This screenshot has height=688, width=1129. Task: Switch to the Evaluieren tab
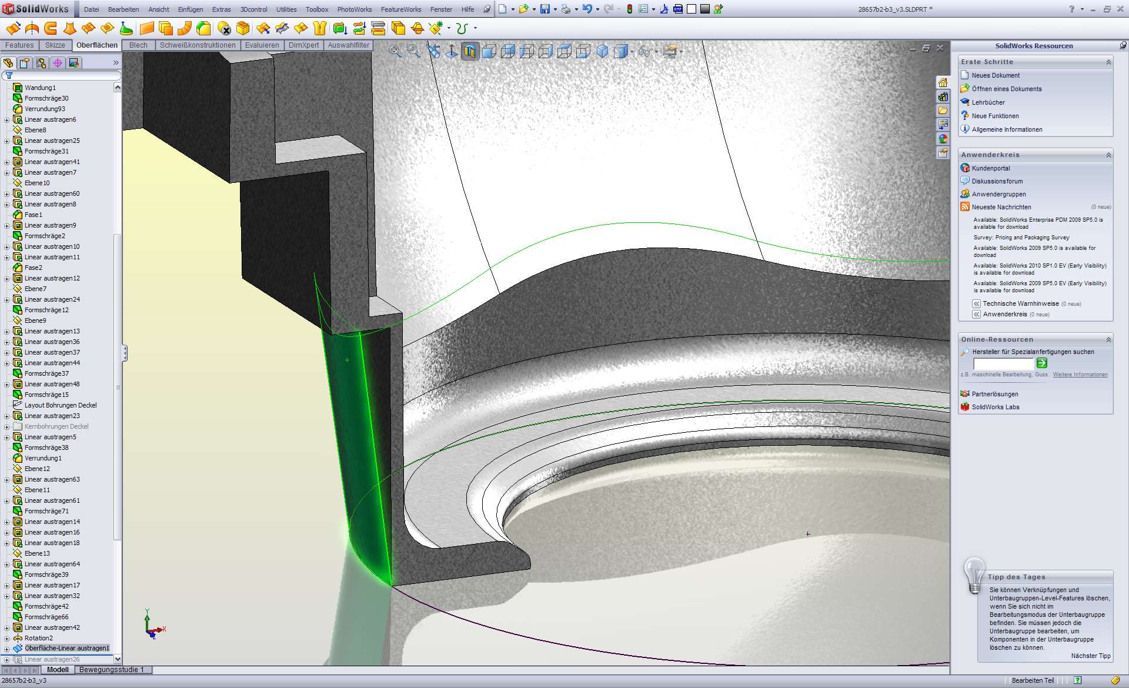(262, 45)
